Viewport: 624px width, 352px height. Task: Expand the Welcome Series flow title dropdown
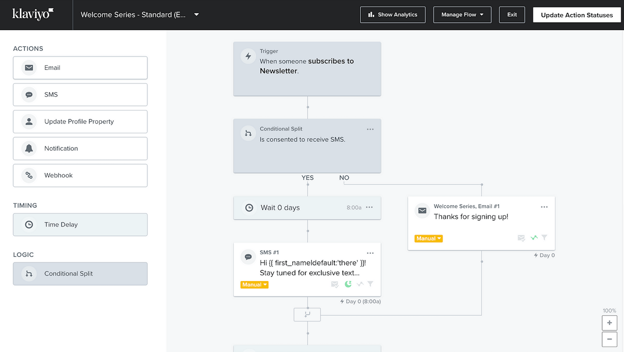click(x=196, y=15)
